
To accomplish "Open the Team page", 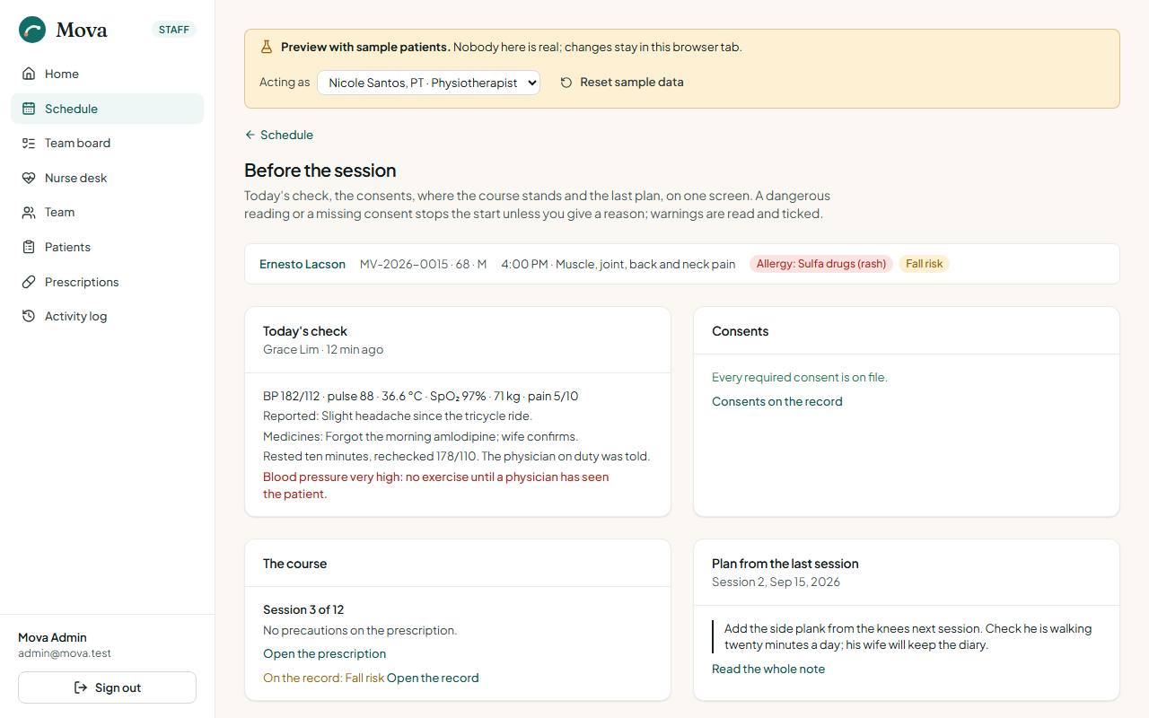I will 107,213.
